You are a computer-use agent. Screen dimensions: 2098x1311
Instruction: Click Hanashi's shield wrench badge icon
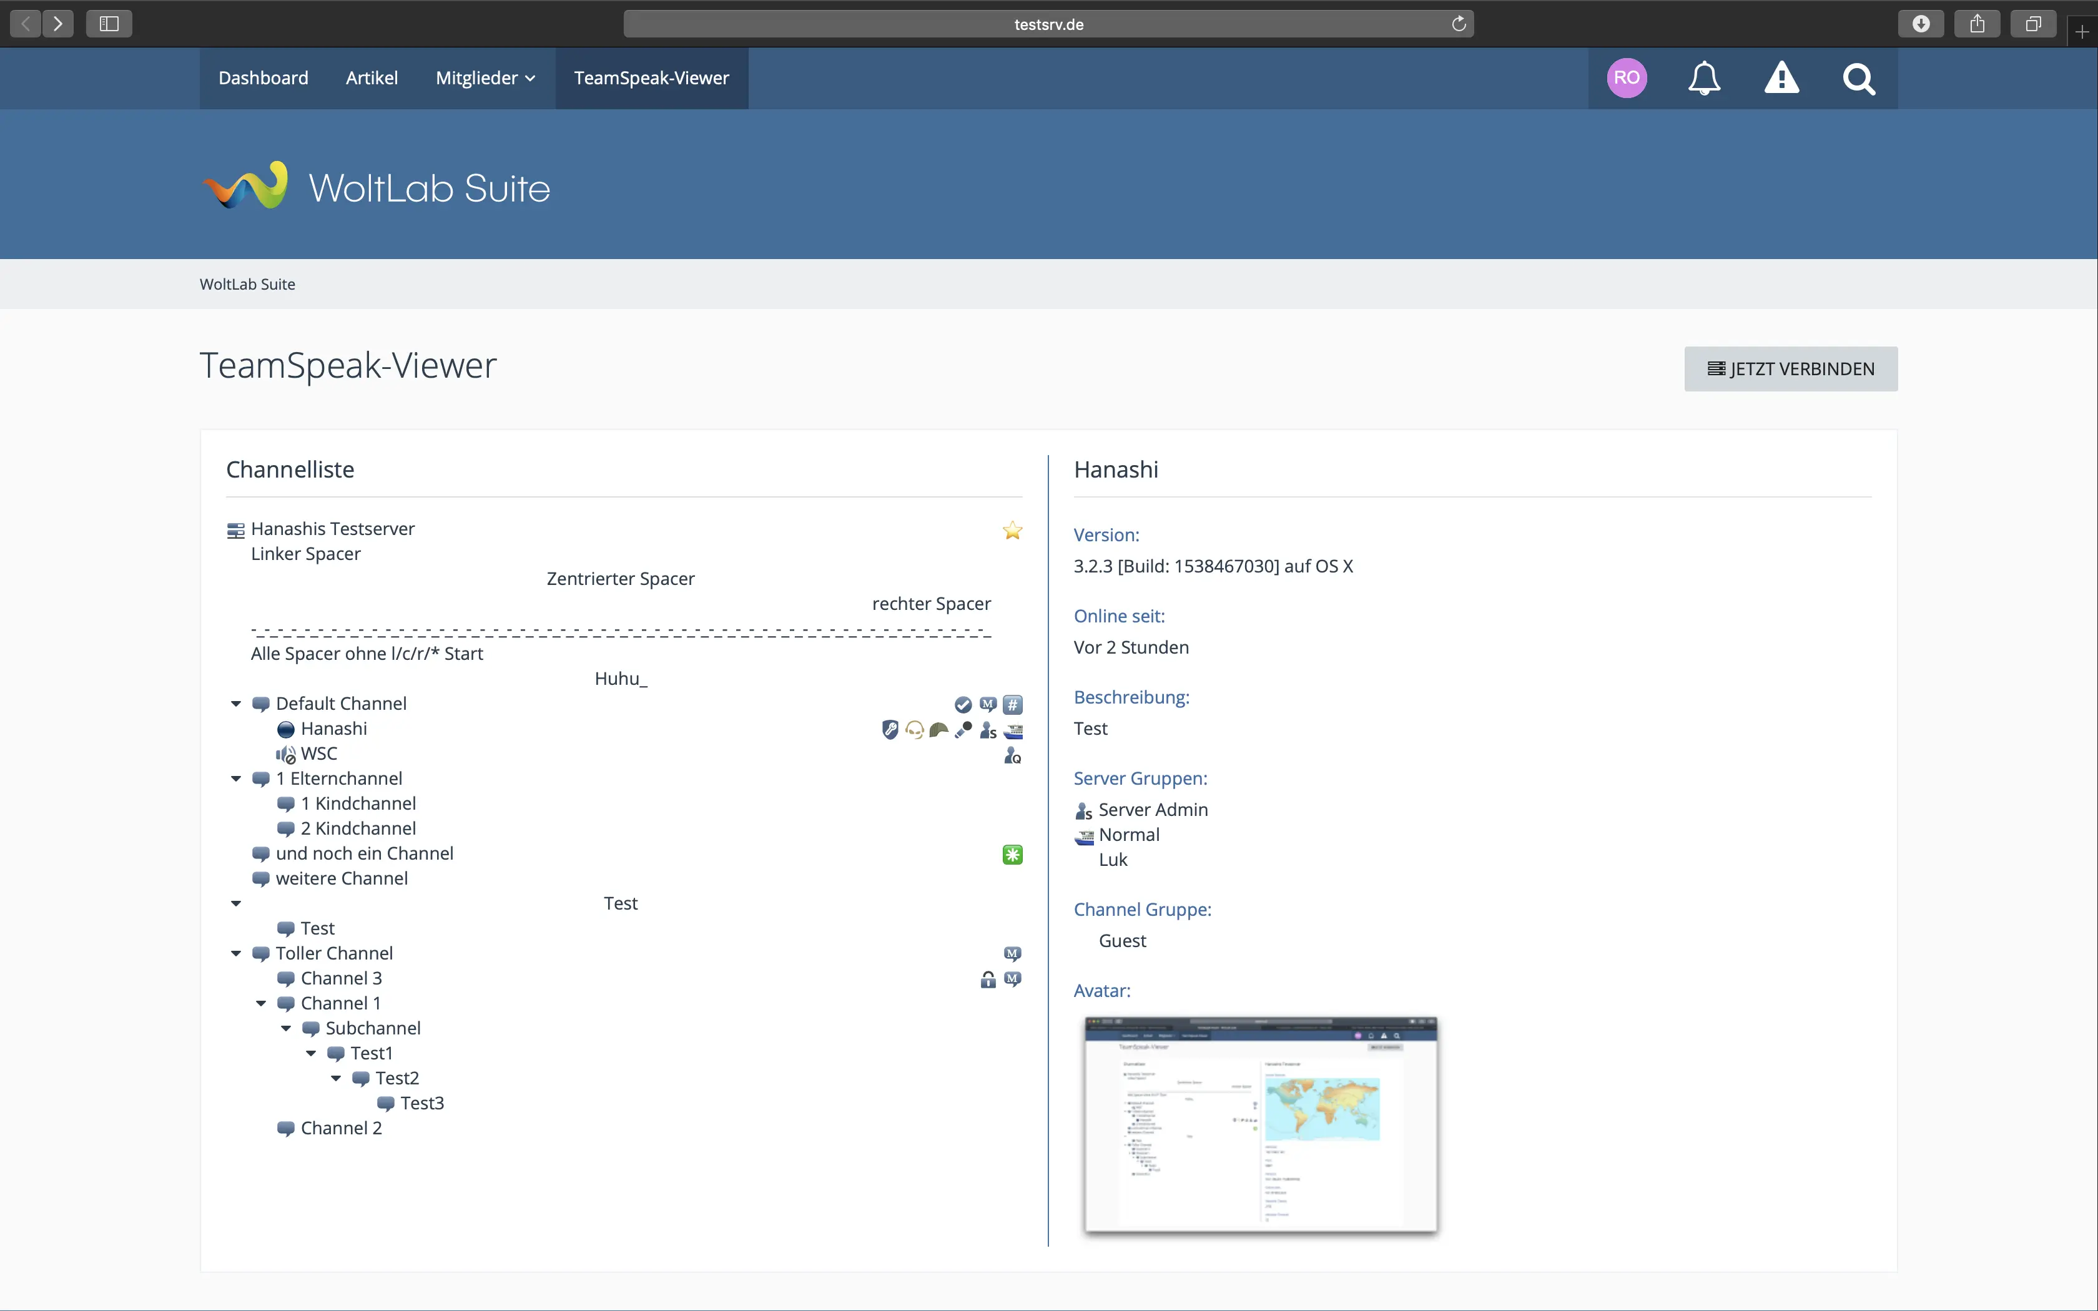click(890, 730)
